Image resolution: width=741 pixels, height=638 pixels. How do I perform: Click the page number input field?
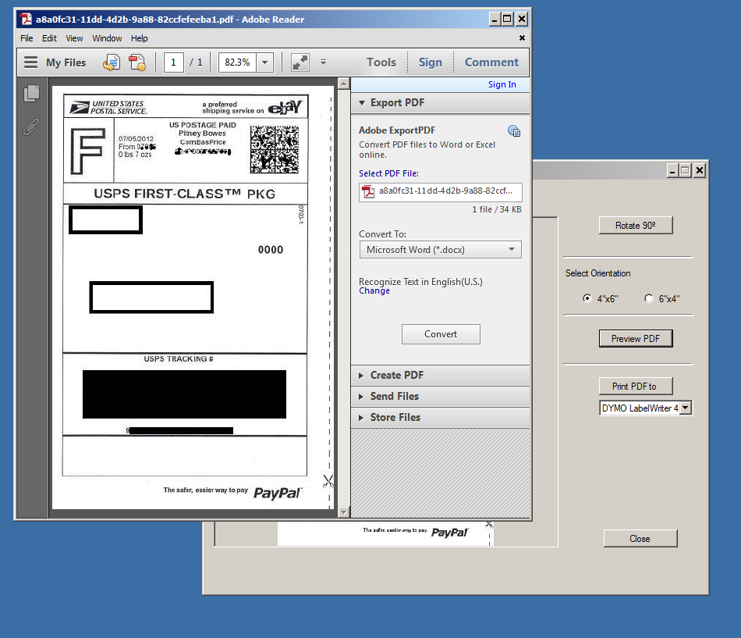click(x=173, y=62)
